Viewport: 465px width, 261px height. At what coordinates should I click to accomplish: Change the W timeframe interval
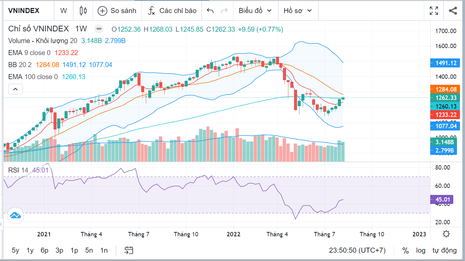point(64,11)
